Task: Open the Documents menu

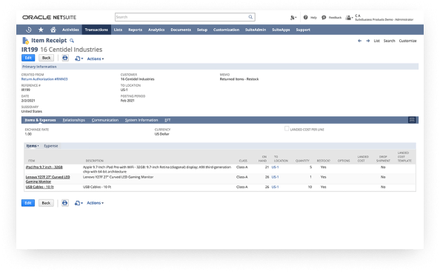Action: click(x=181, y=30)
